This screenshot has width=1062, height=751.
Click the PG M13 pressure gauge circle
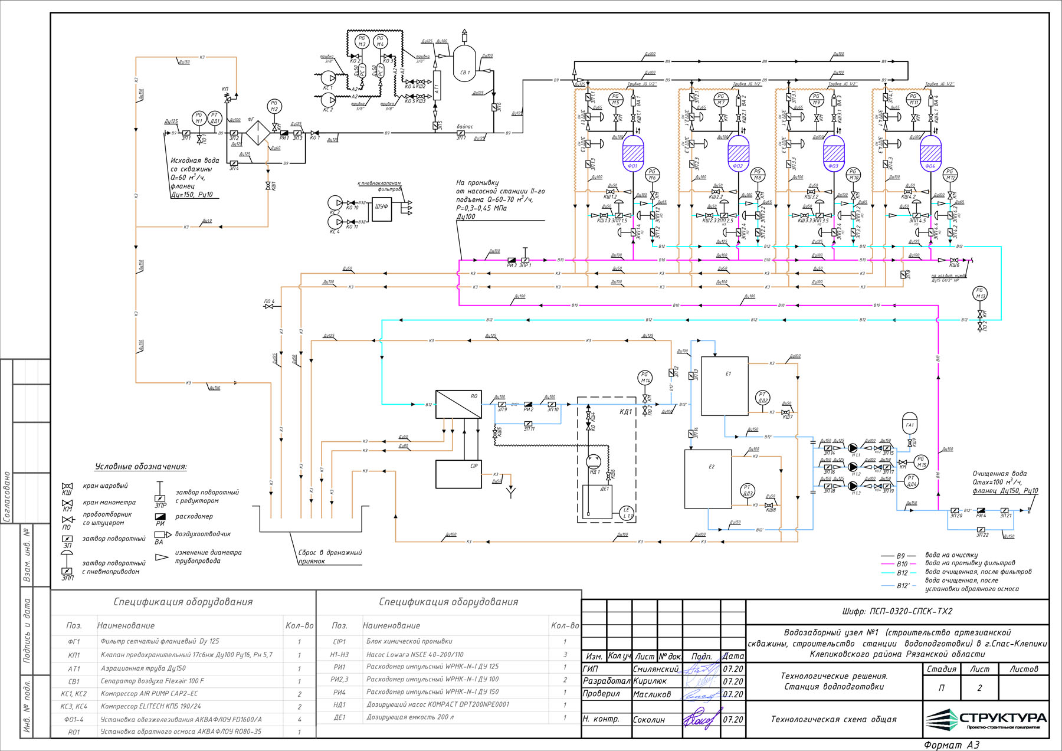point(980,293)
